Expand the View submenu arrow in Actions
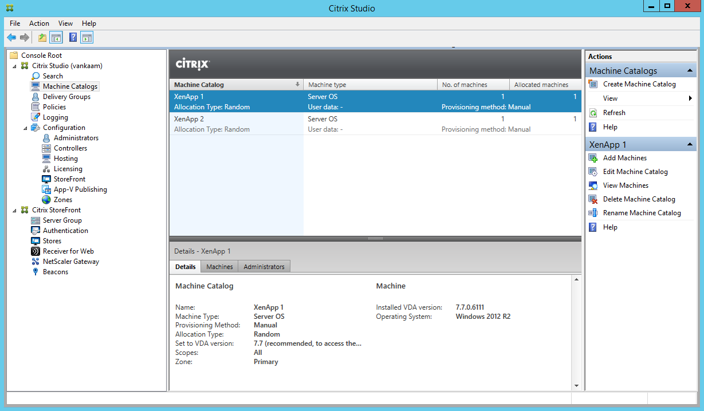This screenshot has width=704, height=411. pyautogui.click(x=691, y=98)
